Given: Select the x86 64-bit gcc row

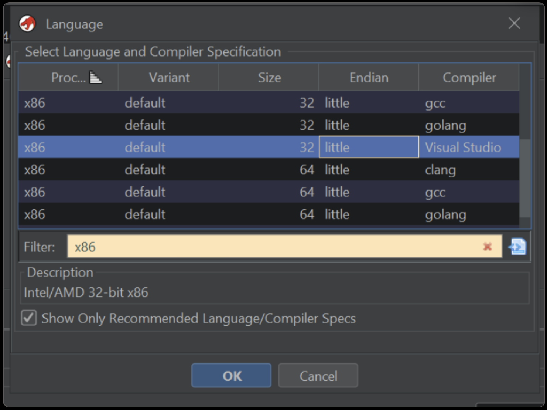Looking at the screenshot, I should (x=259, y=192).
